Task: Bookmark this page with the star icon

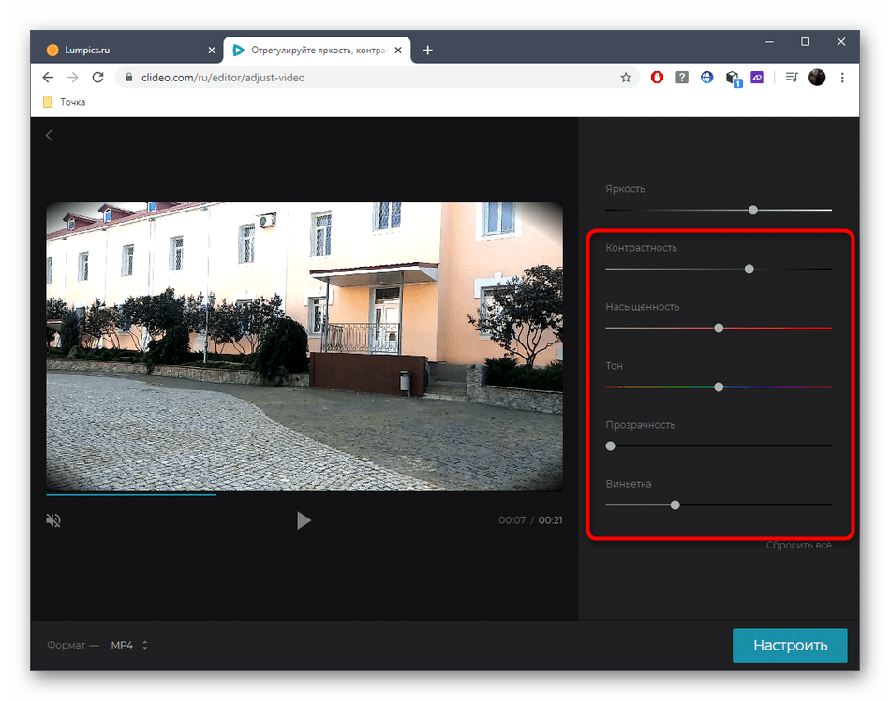Action: tap(626, 78)
